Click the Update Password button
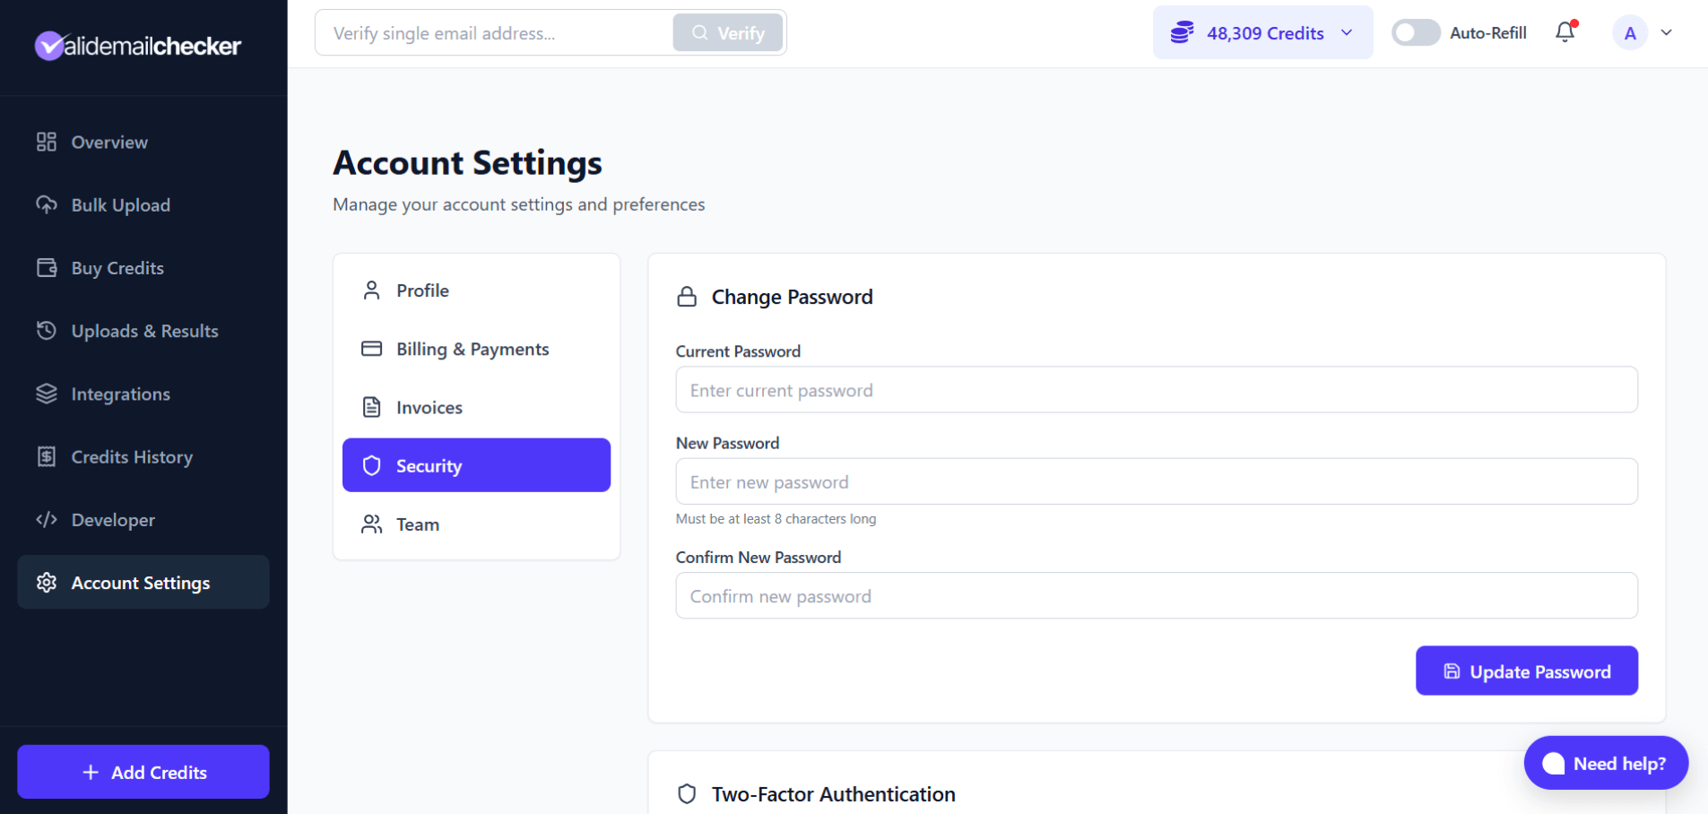 click(1526, 671)
